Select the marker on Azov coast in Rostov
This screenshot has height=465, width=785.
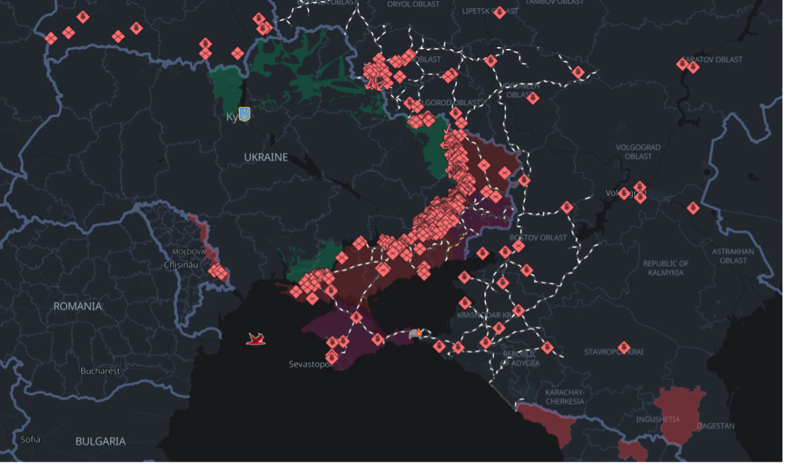click(x=482, y=253)
